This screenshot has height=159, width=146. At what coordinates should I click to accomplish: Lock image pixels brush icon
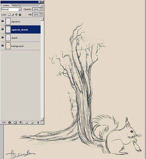click(x=13, y=15)
